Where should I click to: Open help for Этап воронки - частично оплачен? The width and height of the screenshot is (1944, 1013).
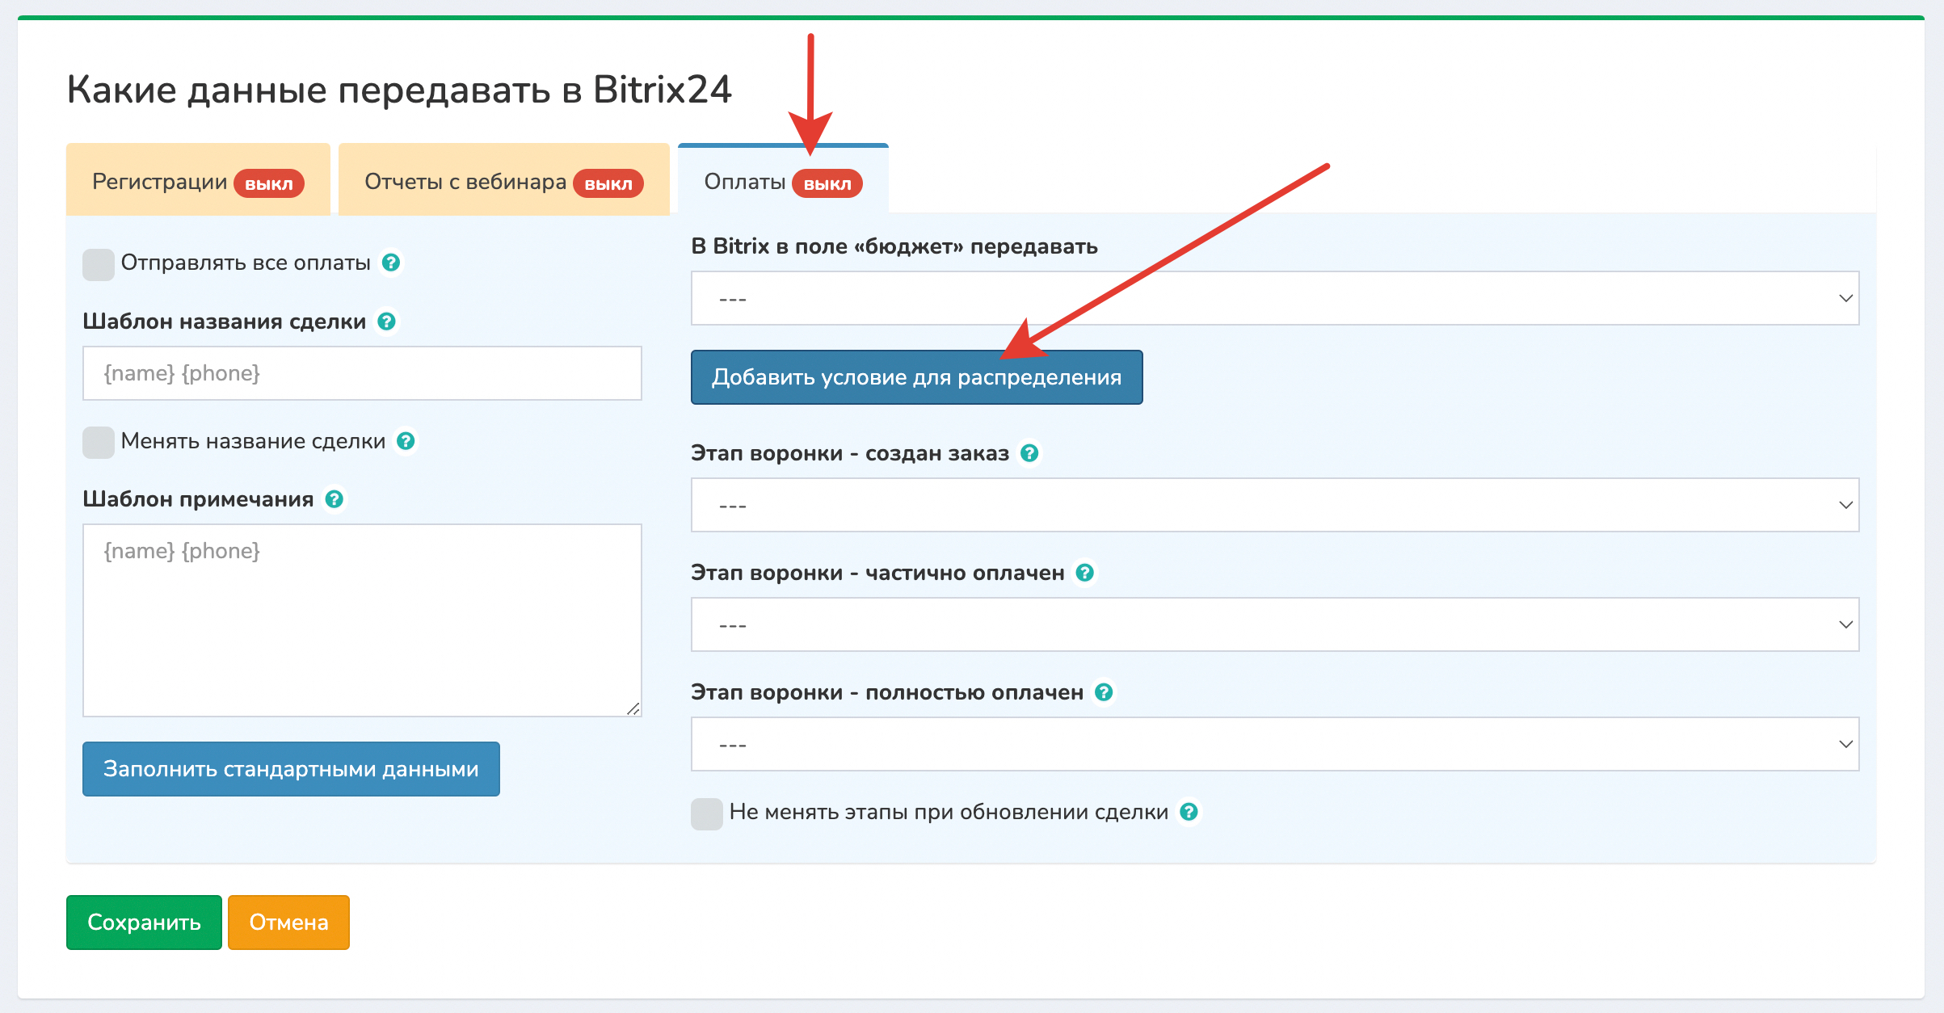[x=1085, y=573]
